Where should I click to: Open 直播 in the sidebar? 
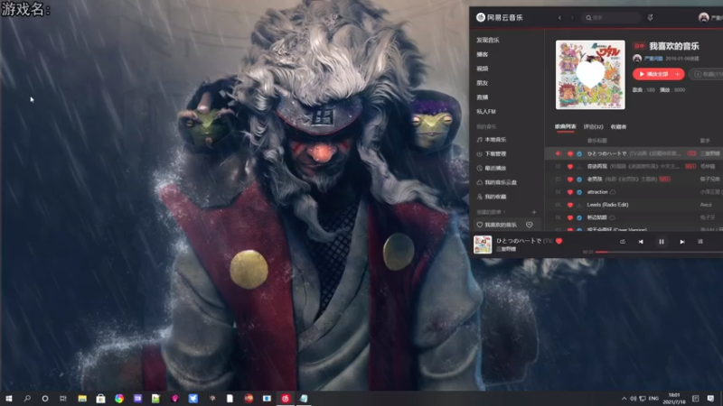click(x=483, y=97)
